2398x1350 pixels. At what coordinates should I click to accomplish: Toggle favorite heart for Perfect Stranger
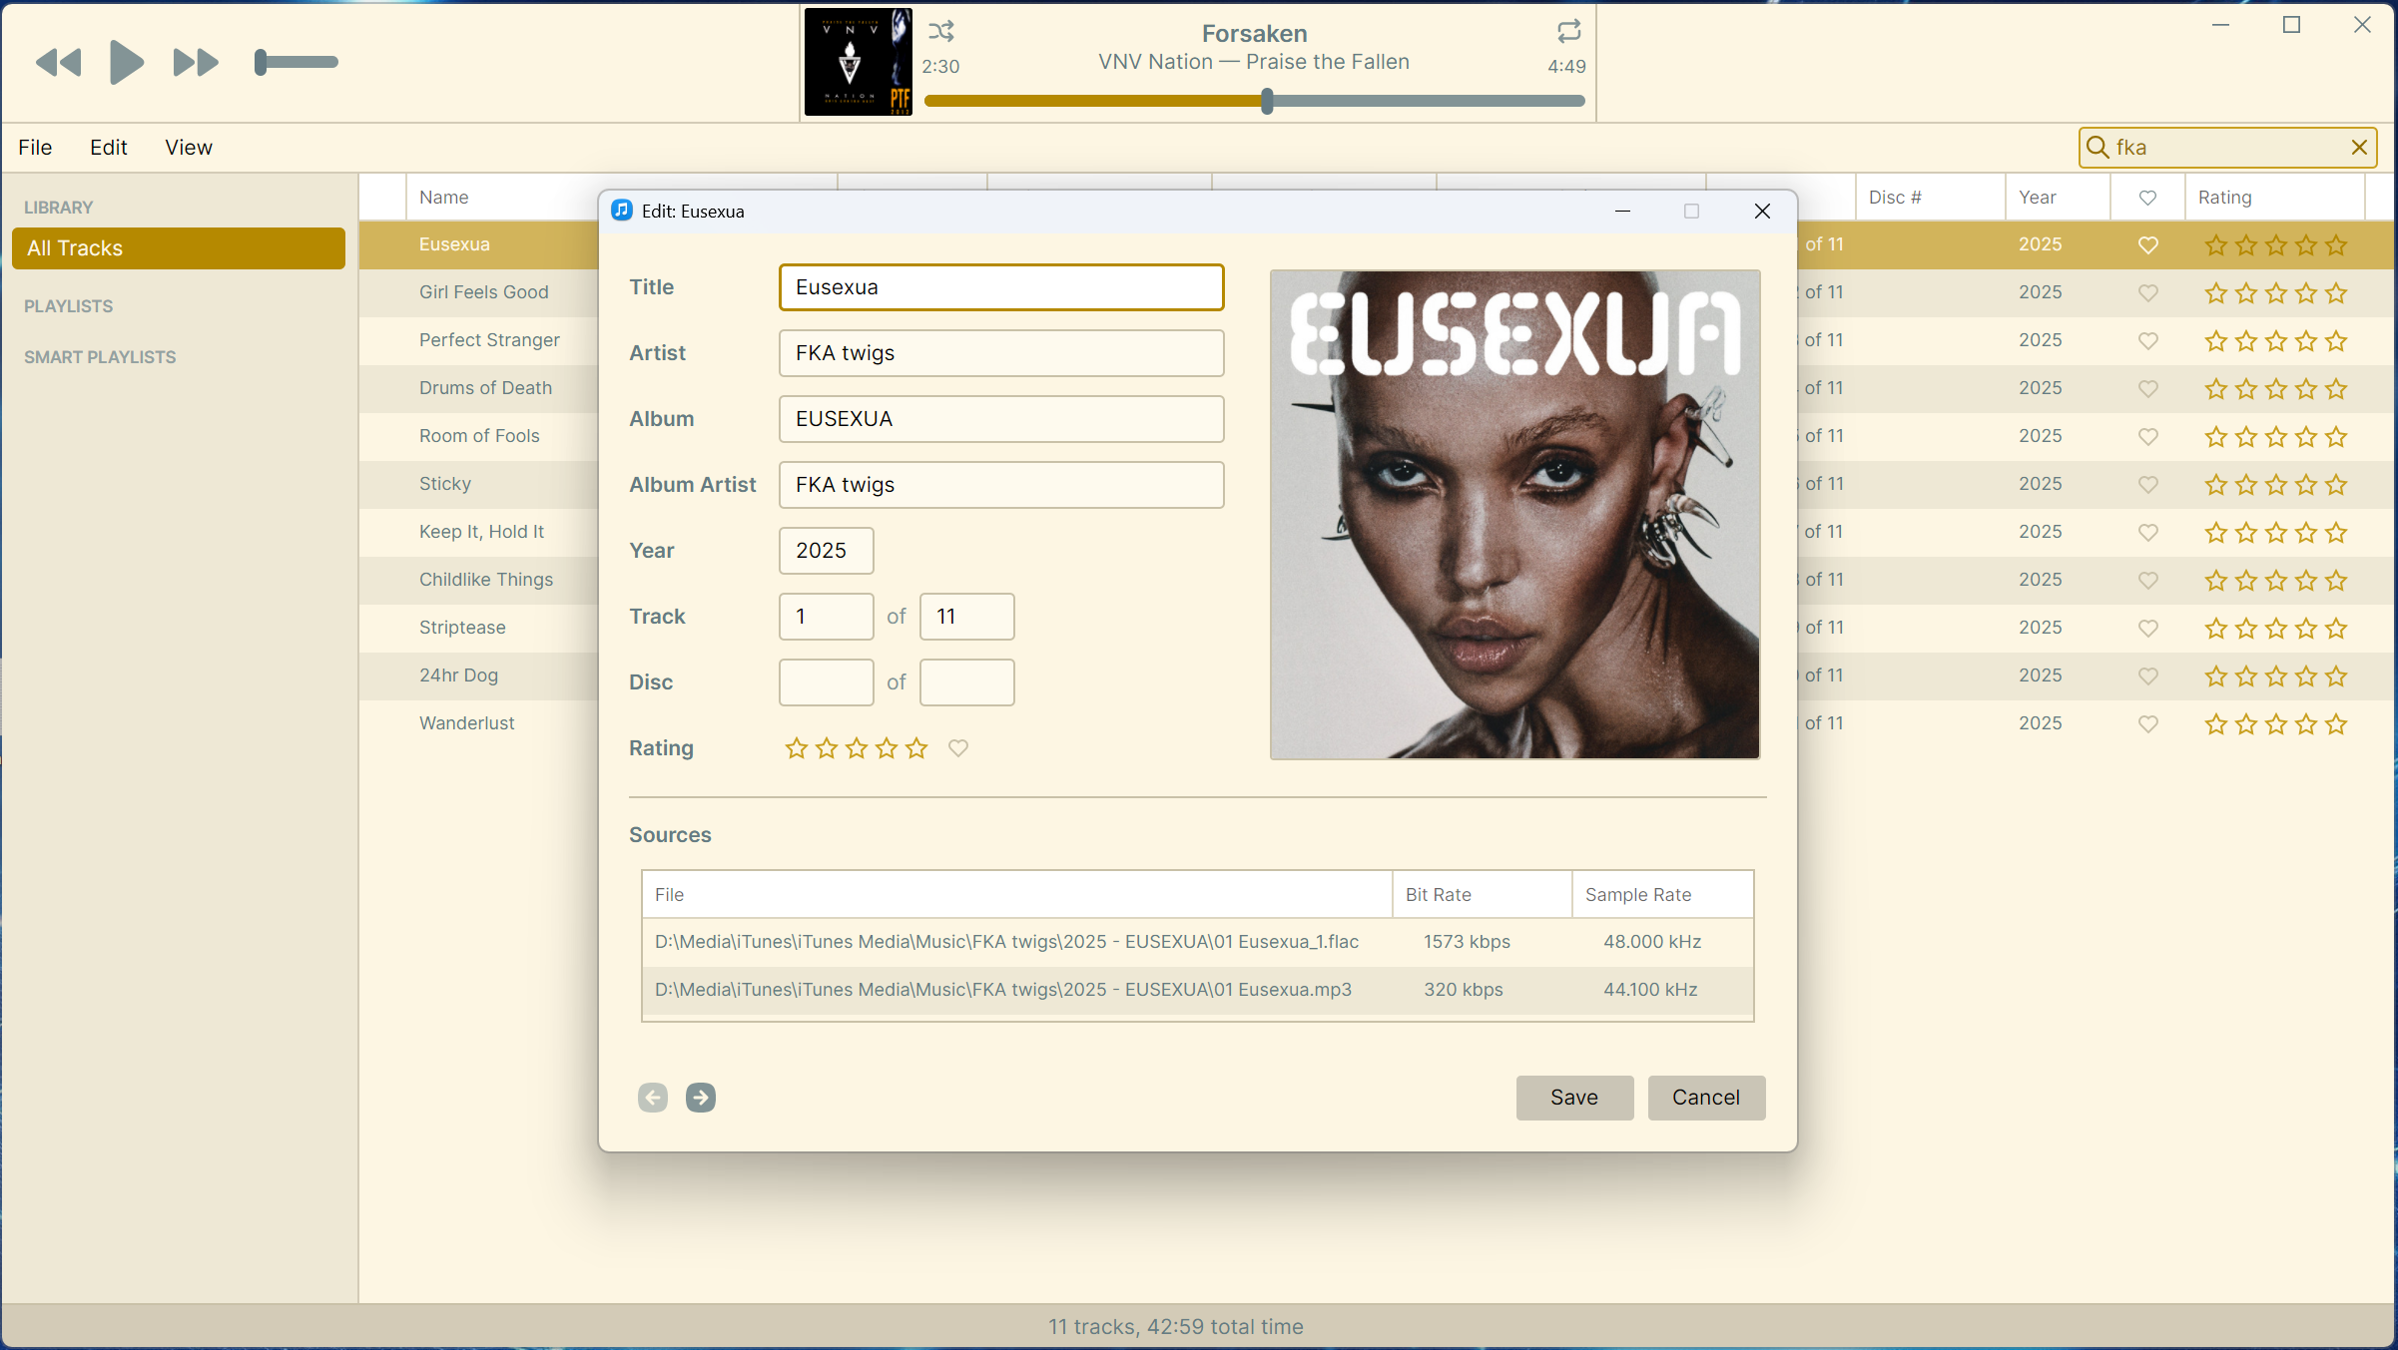[x=2148, y=341]
